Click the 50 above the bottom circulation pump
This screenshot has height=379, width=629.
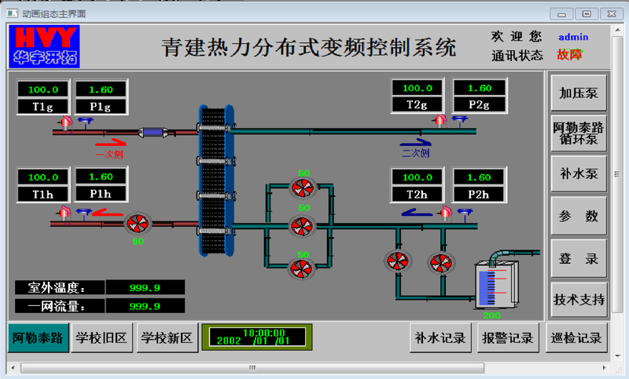click(x=303, y=254)
